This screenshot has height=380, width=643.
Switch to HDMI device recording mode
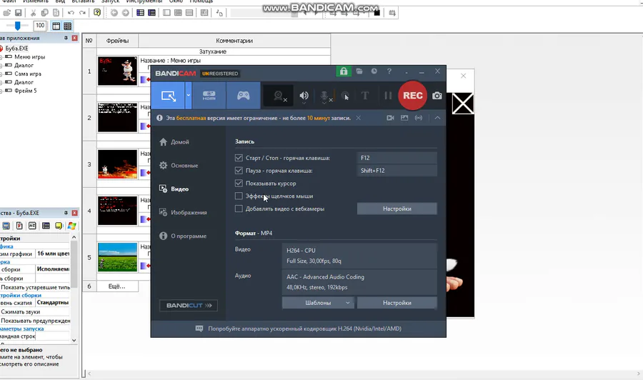pyautogui.click(x=209, y=96)
